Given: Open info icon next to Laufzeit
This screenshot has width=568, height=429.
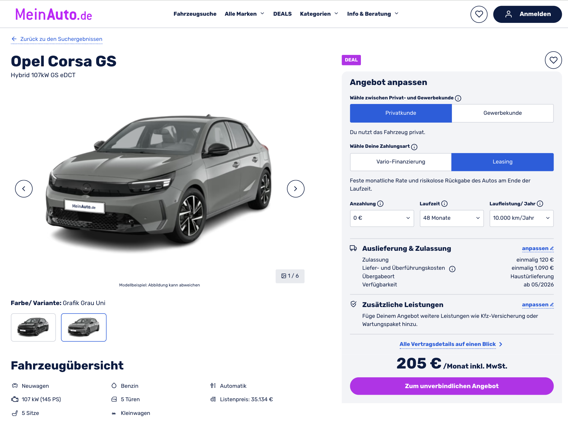Looking at the screenshot, I should 444,204.
